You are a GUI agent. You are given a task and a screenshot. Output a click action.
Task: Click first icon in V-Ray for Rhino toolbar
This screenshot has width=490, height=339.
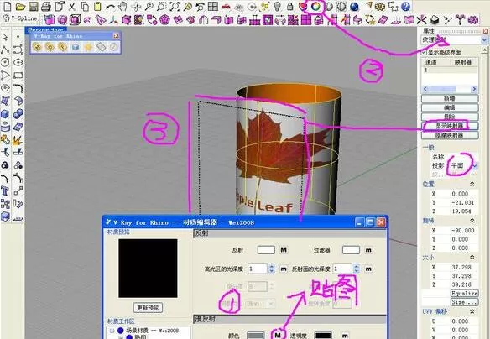(37, 47)
